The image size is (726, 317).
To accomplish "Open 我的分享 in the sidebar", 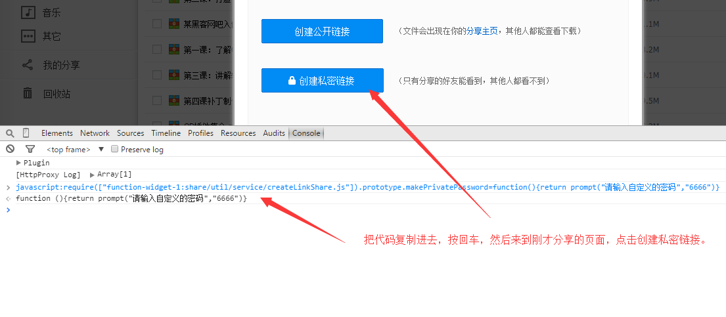I will (61, 65).
